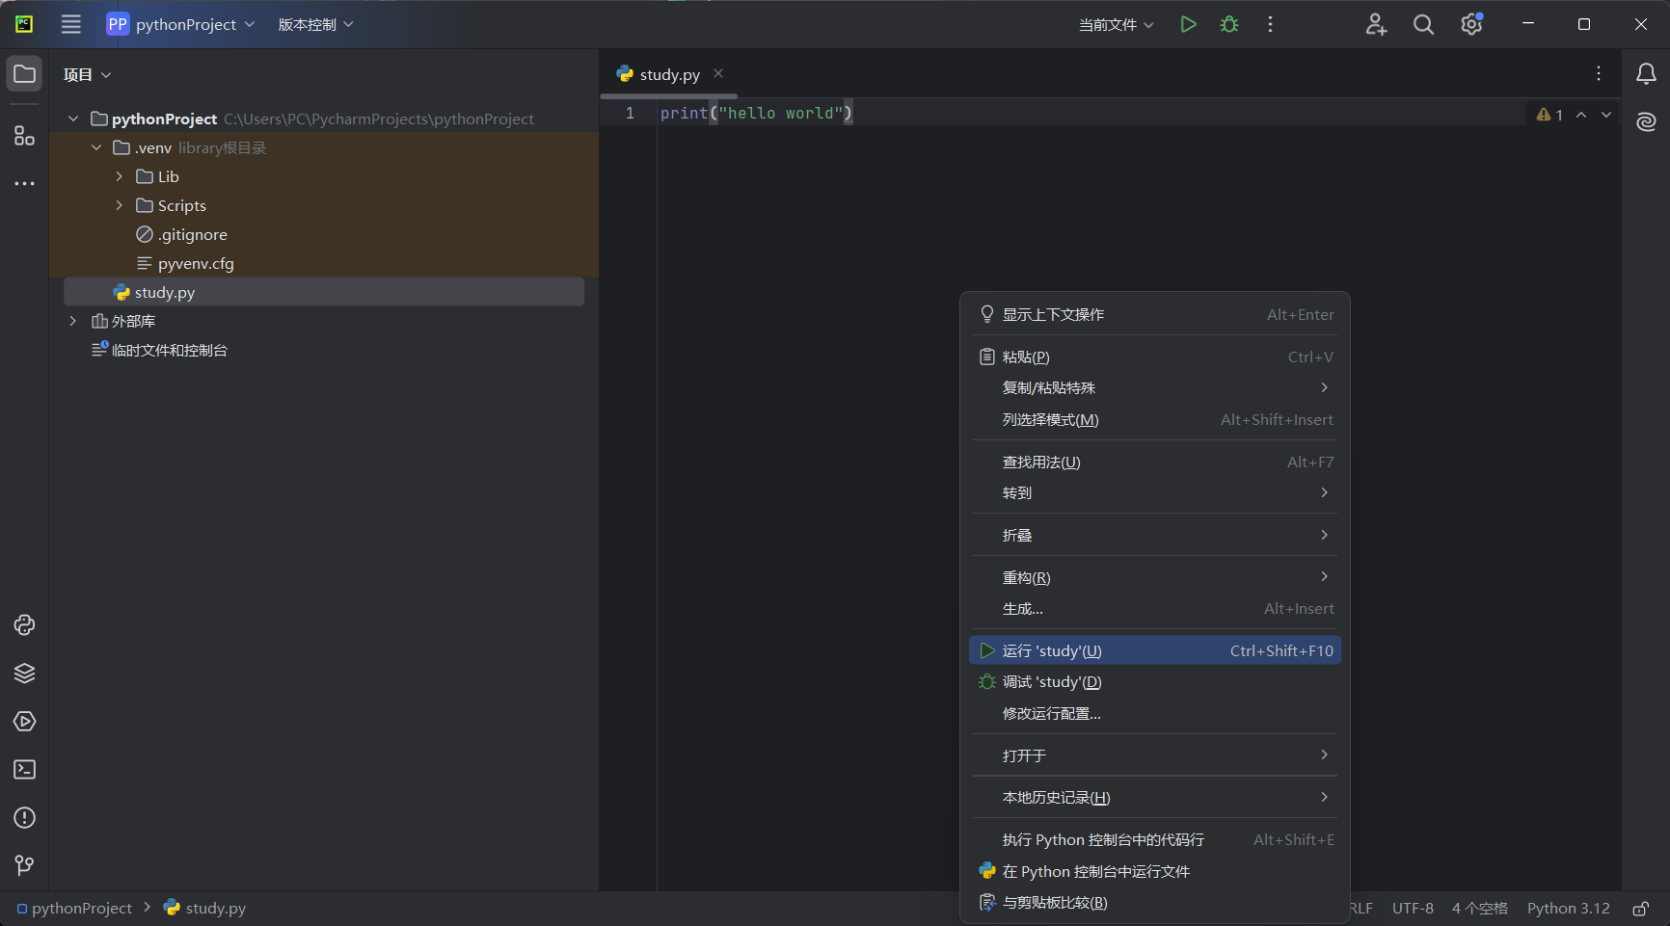The image size is (1670, 926).
Task: Open editor tab options menu
Action: tap(1599, 74)
